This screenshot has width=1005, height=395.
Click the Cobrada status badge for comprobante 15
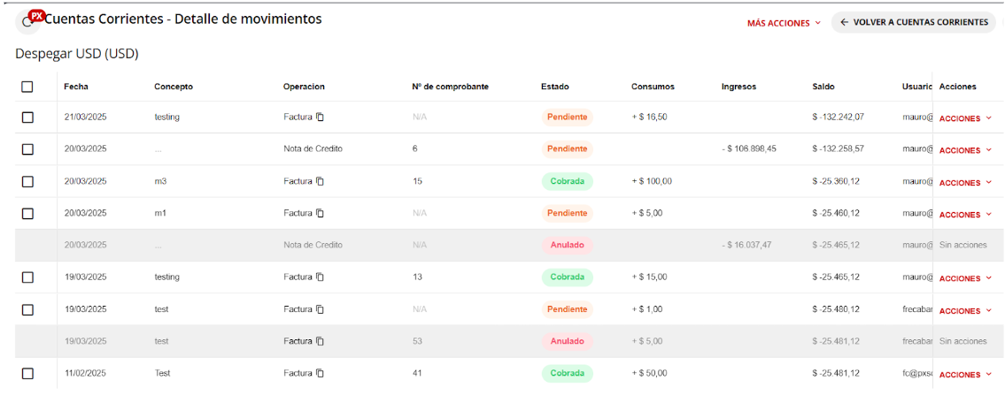[567, 181]
